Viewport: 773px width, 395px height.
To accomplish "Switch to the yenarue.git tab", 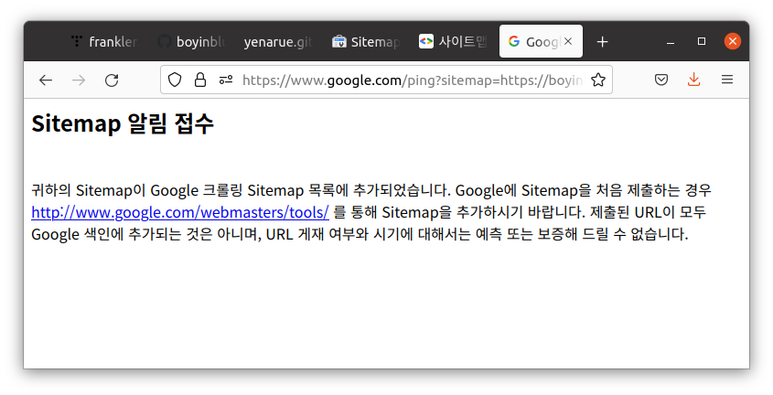I will click(x=278, y=42).
